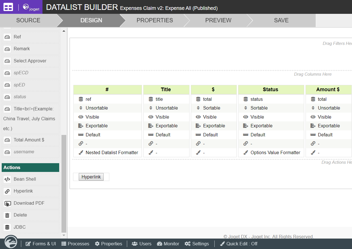Click the sidebar scrollbar thumb
The width and height of the screenshot is (352, 249).
tap(64, 184)
